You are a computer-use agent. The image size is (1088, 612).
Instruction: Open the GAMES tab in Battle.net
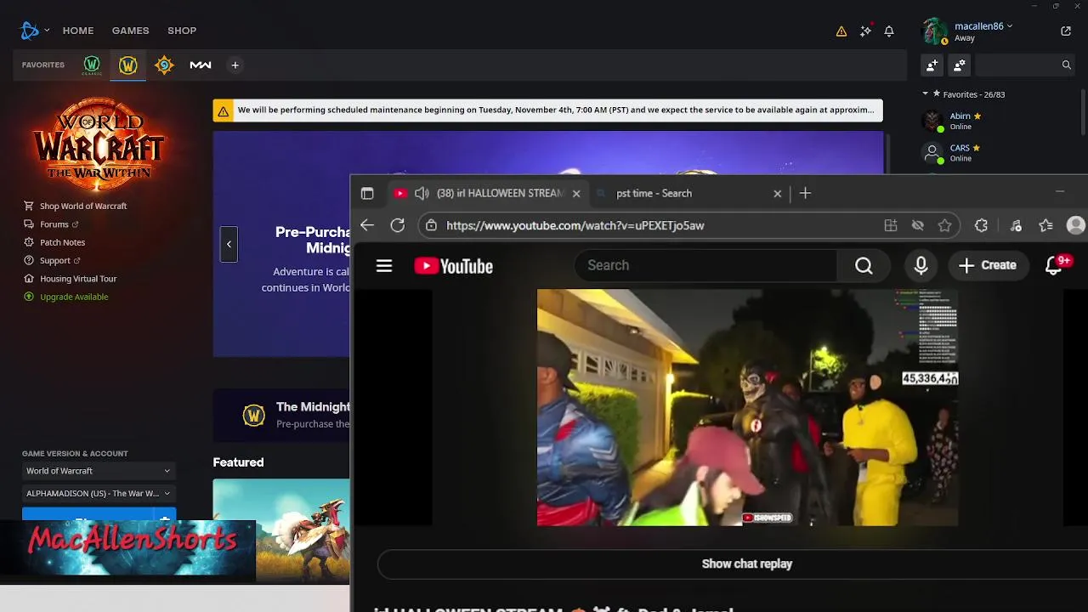[x=130, y=31]
